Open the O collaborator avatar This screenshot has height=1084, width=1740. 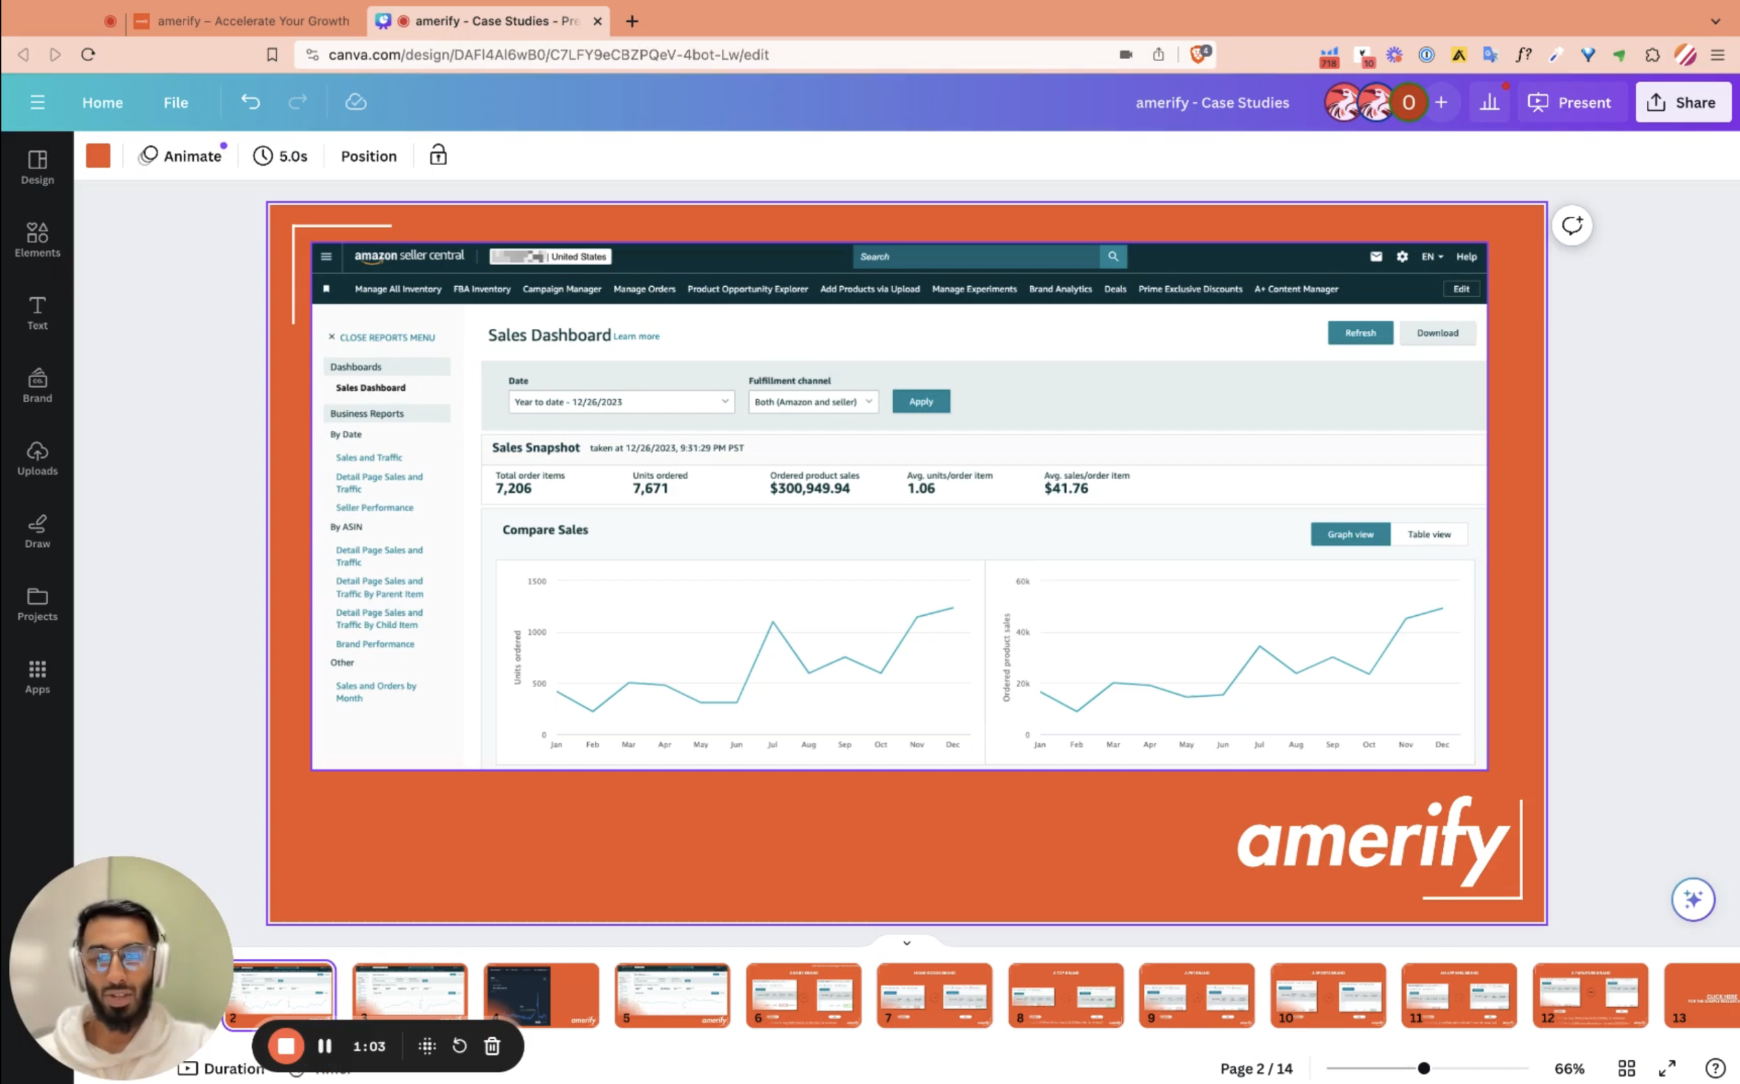coord(1408,103)
